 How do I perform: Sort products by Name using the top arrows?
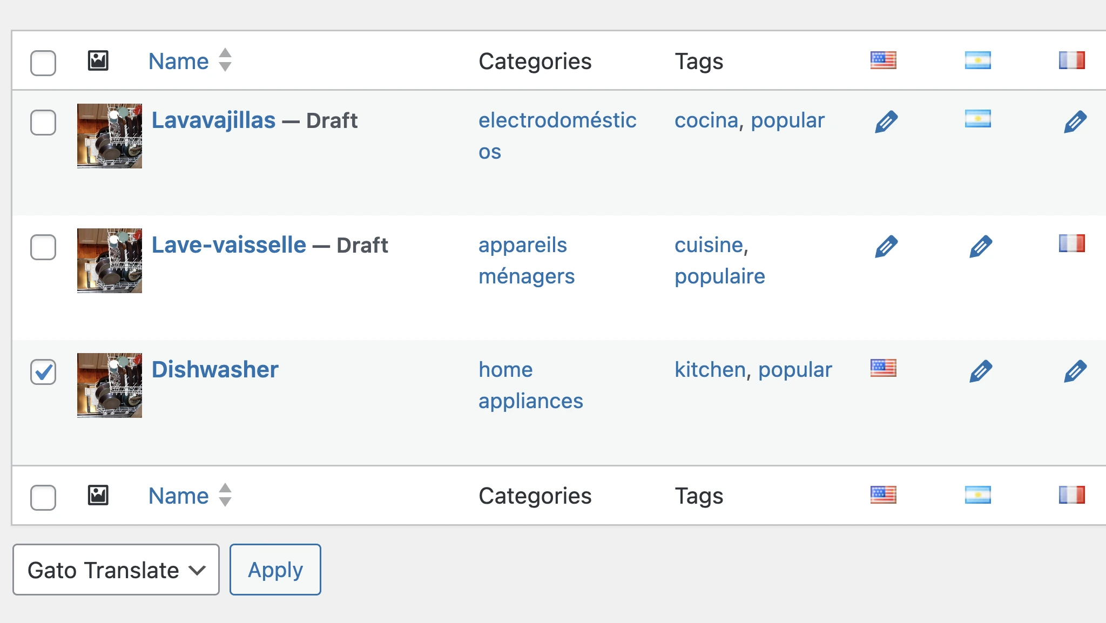pyautogui.click(x=225, y=61)
